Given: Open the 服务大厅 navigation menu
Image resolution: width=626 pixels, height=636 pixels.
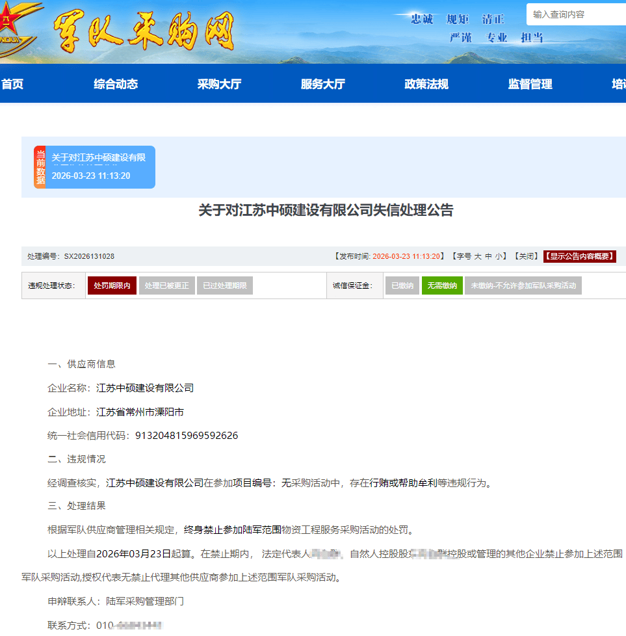Looking at the screenshot, I should (322, 84).
